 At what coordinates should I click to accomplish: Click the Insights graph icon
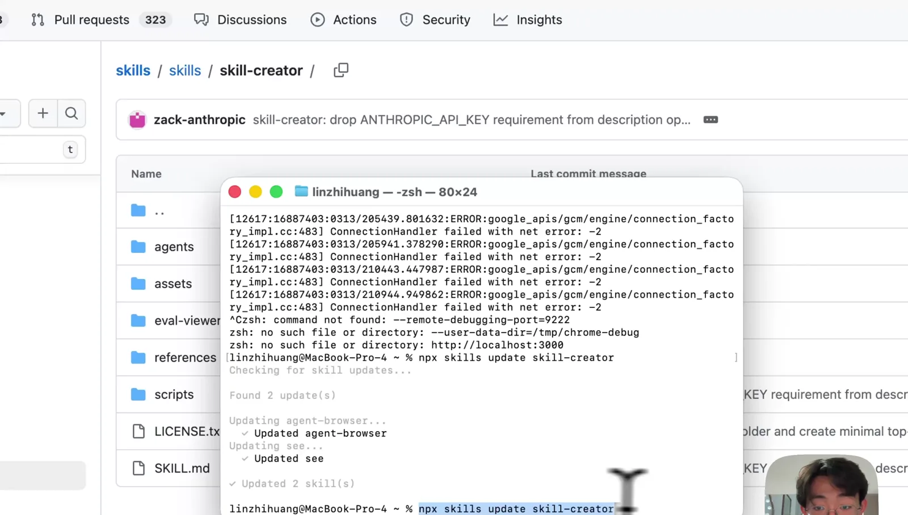(501, 20)
